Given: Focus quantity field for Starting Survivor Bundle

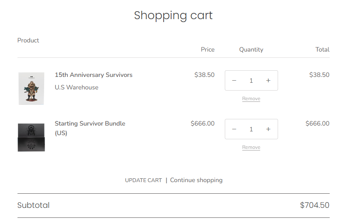Looking at the screenshot, I should 251,129.
